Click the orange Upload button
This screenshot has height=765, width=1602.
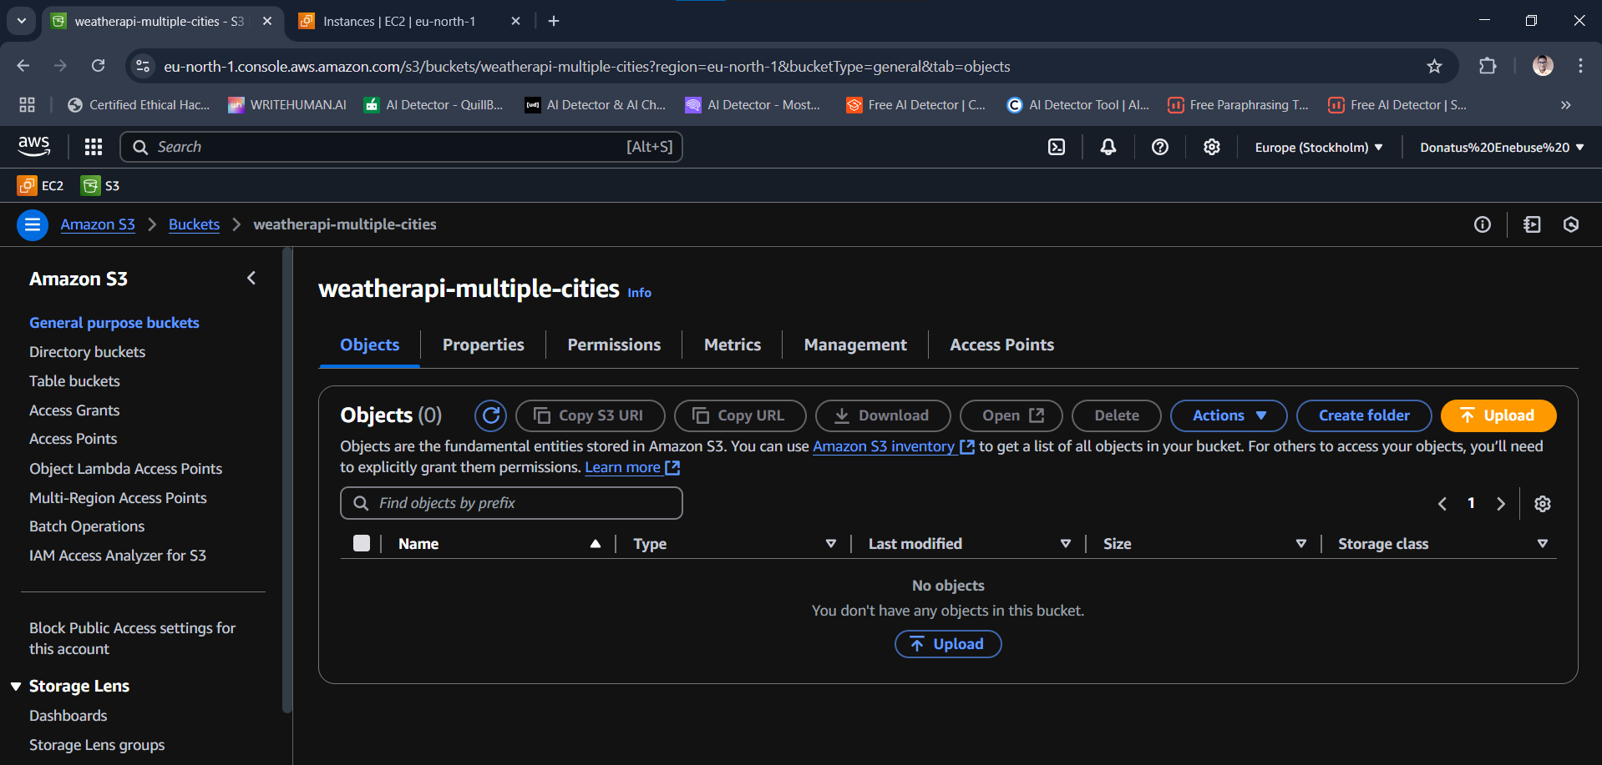tap(1498, 415)
